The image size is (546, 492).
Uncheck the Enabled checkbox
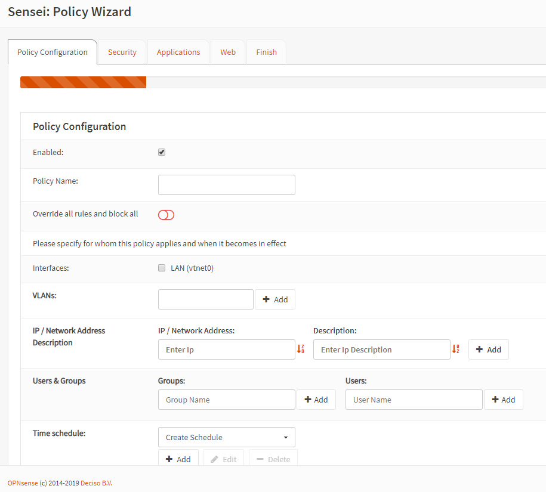[x=162, y=151]
